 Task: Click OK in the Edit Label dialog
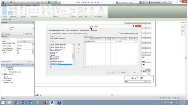tap(112, 72)
